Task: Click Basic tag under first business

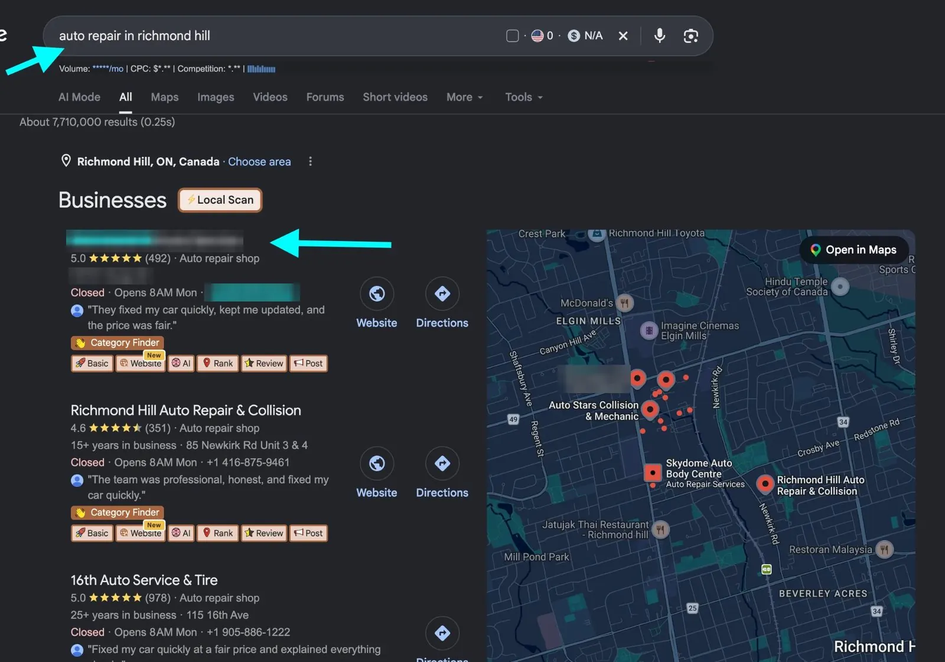Action: [92, 363]
